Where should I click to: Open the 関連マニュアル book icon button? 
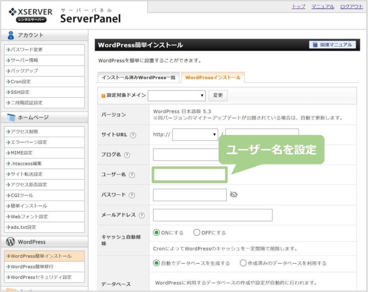(x=332, y=45)
